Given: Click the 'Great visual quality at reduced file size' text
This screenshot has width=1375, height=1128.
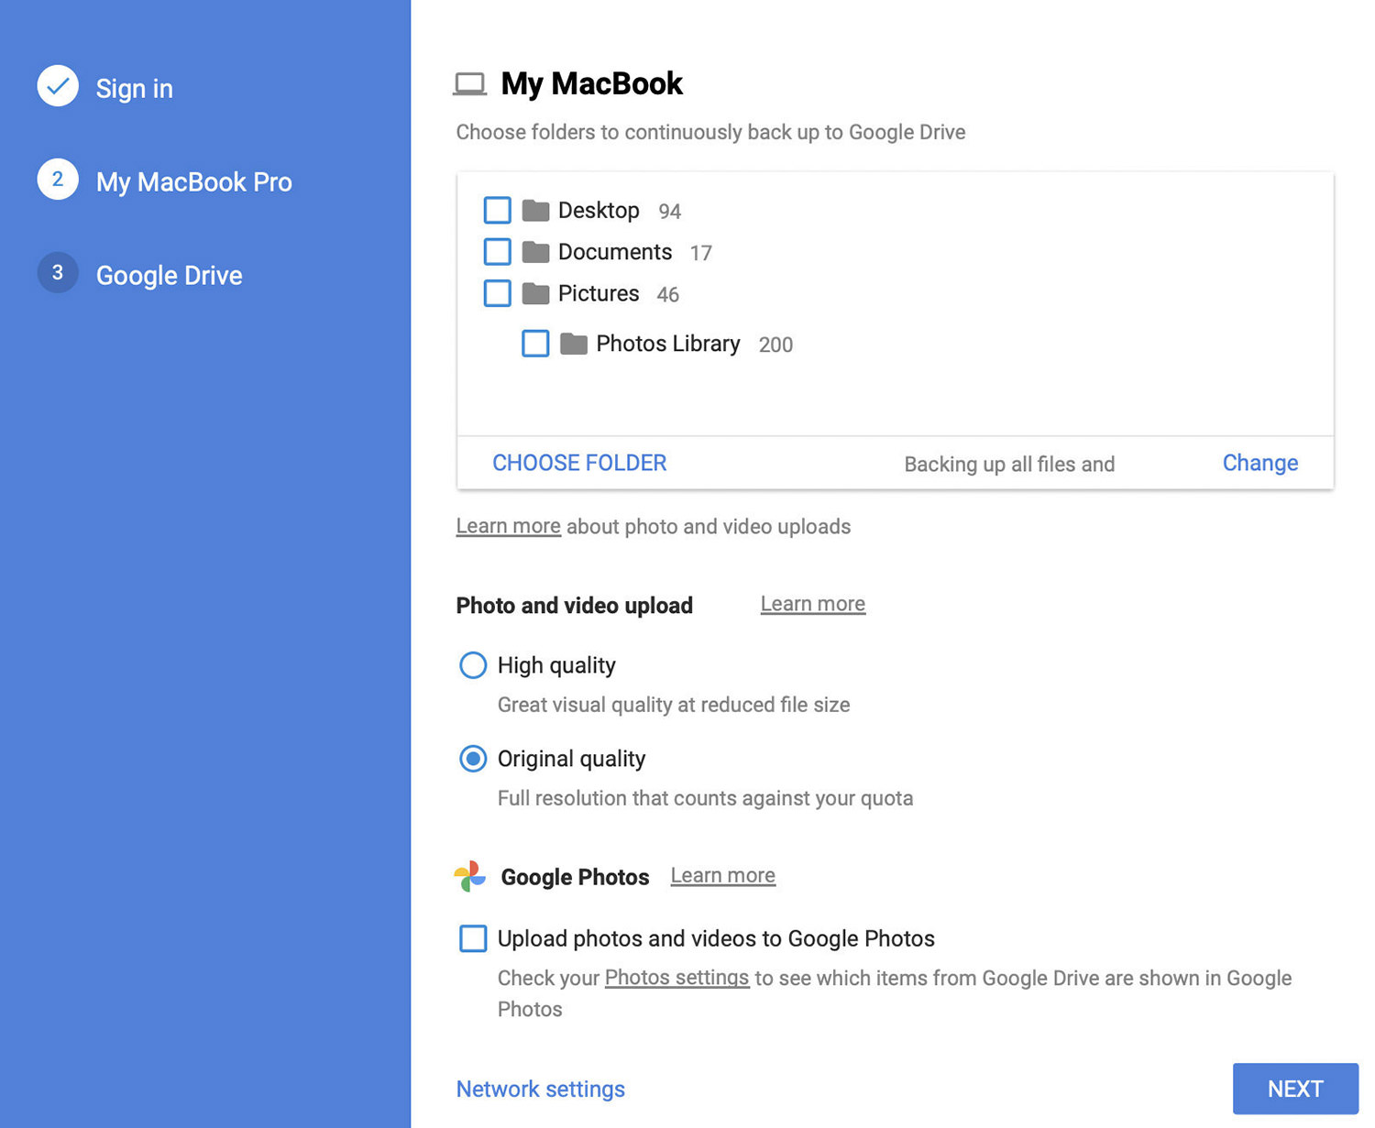Looking at the screenshot, I should (x=674, y=705).
